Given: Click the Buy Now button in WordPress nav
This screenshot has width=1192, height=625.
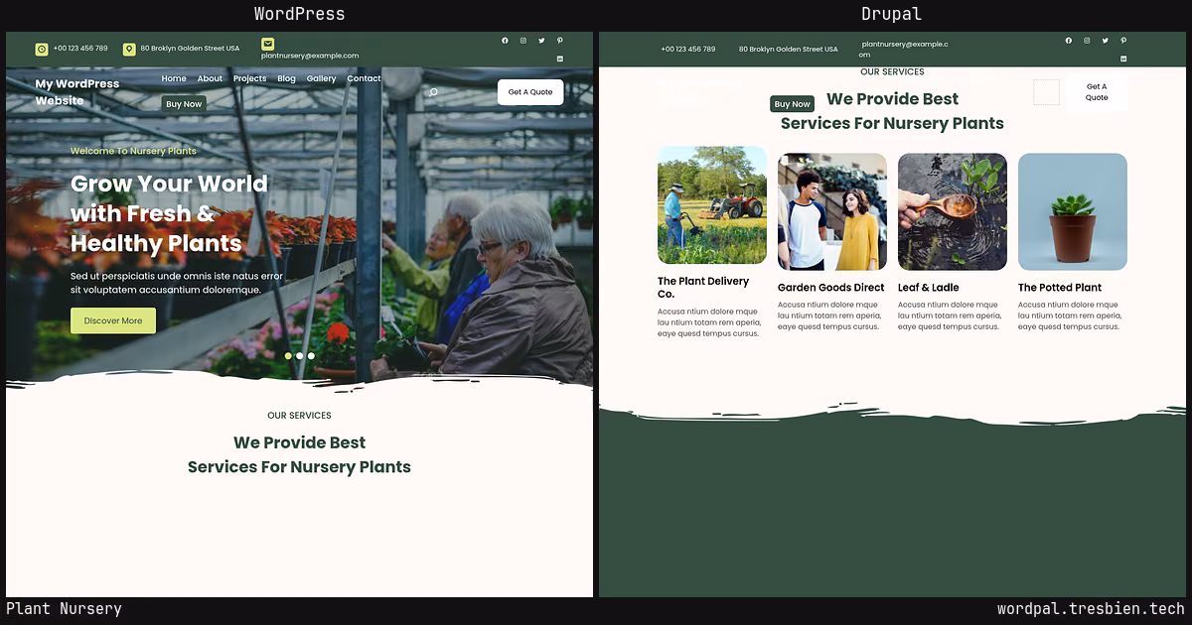Looking at the screenshot, I should click(184, 104).
